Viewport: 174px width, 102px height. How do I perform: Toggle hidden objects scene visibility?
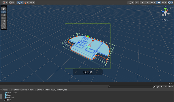(x=159, y=3)
